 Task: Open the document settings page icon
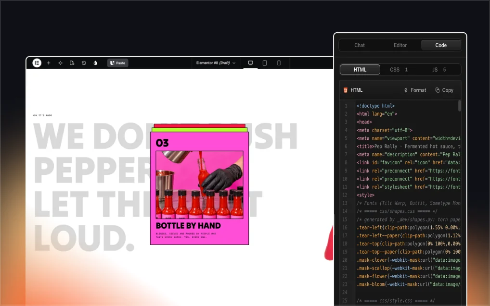point(72,63)
